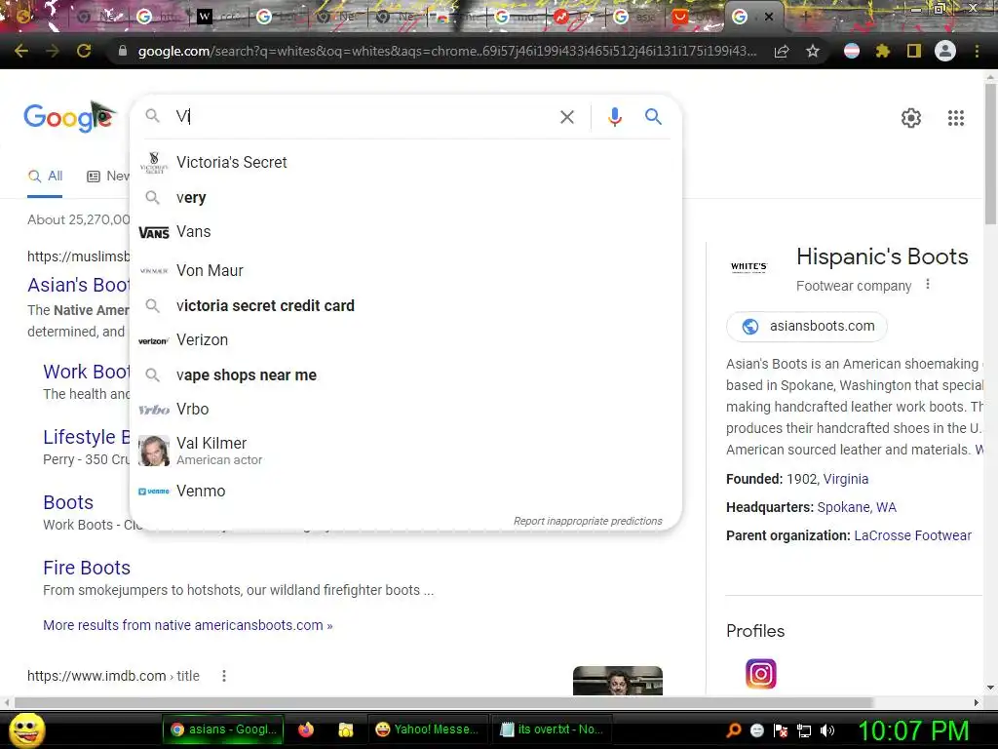The image size is (998, 749).
Task: Open the Google apps grid
Action: [x=956, y=118]
